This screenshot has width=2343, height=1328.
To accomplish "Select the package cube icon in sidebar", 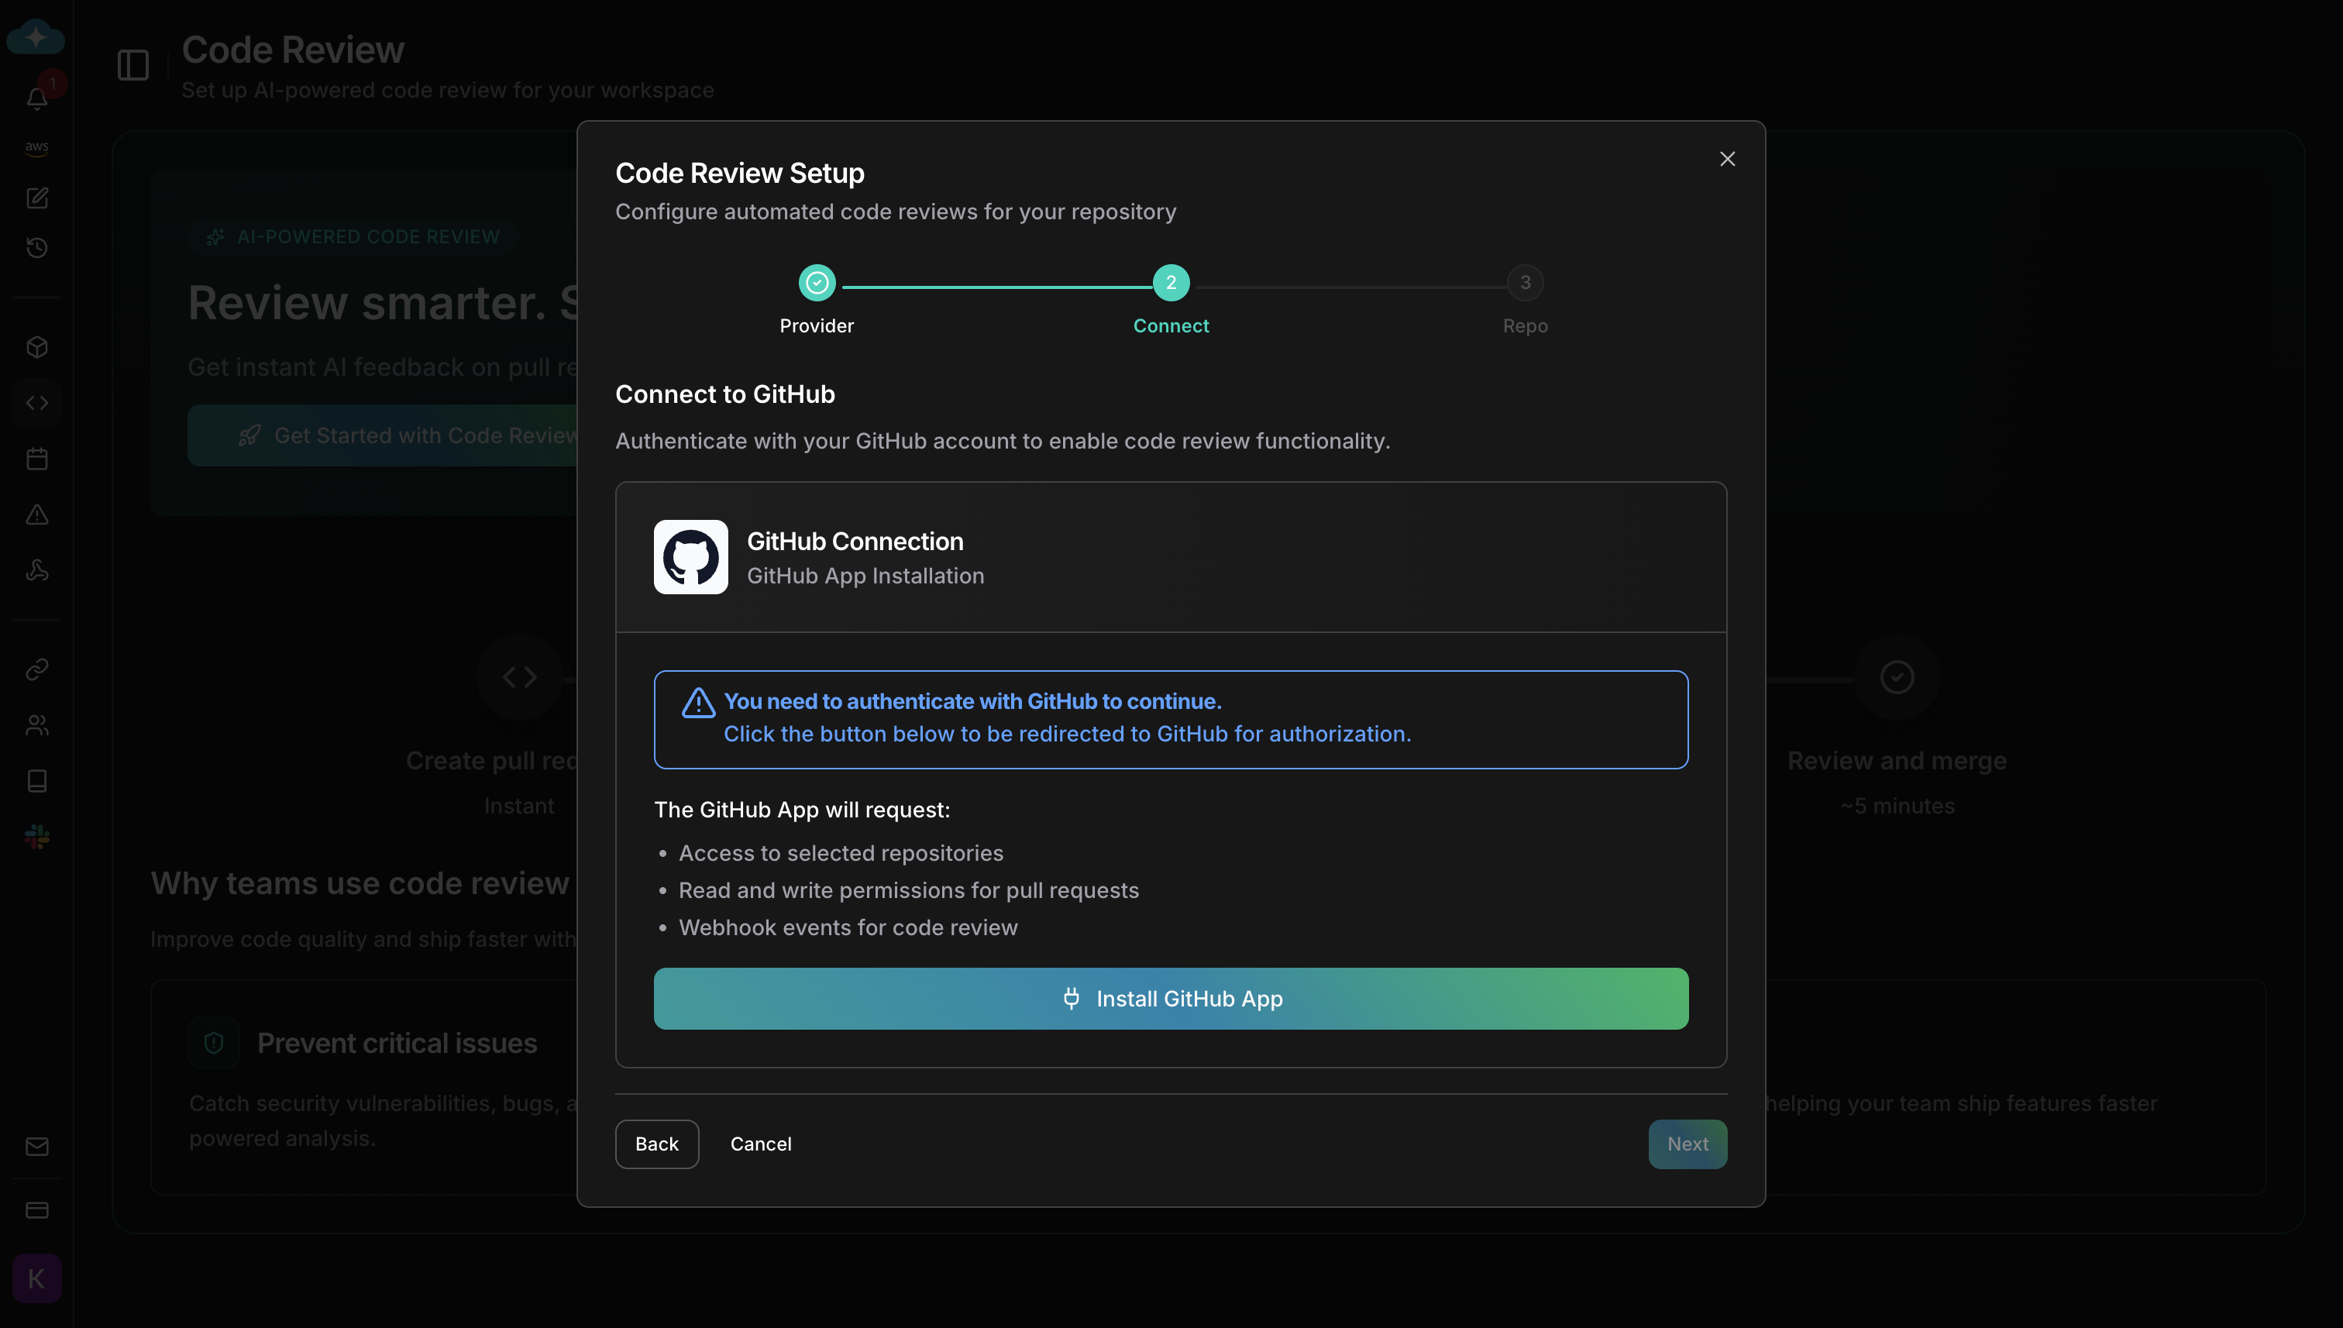I will (x=36, y=346).
